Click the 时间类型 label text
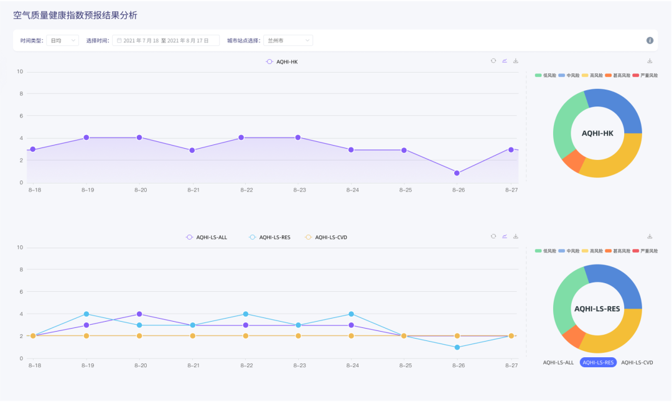Image resolution: width=672 pixels, height=402 pixels. tap(31, 40)
